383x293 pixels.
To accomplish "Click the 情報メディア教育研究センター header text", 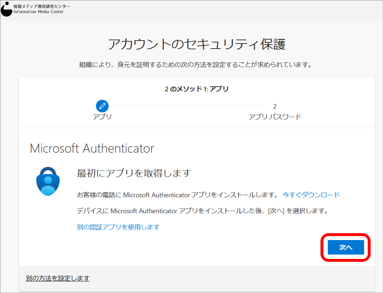I will [x=41, y=6].
